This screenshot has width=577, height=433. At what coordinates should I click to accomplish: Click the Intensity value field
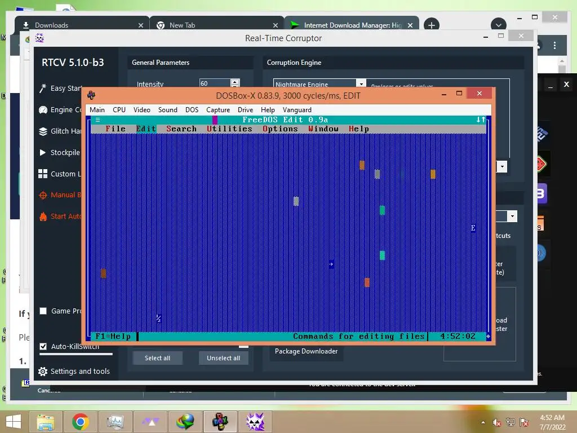215,83
